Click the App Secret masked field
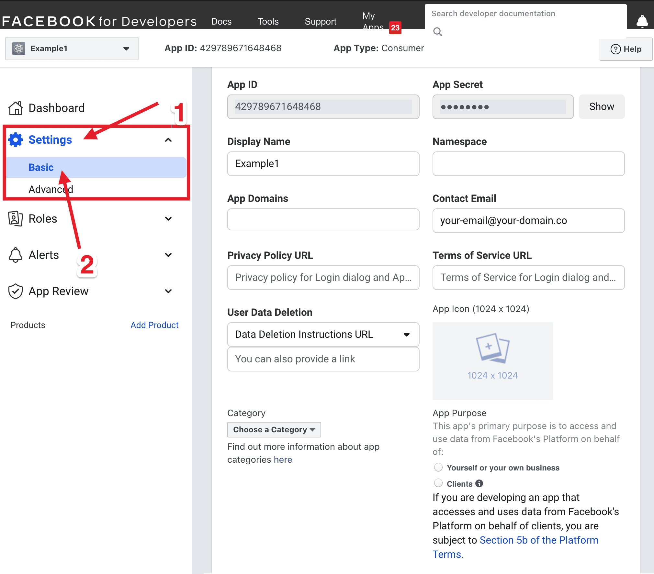Image resolution: width=654 pixels, height=574 pixels. pos(503,106)
